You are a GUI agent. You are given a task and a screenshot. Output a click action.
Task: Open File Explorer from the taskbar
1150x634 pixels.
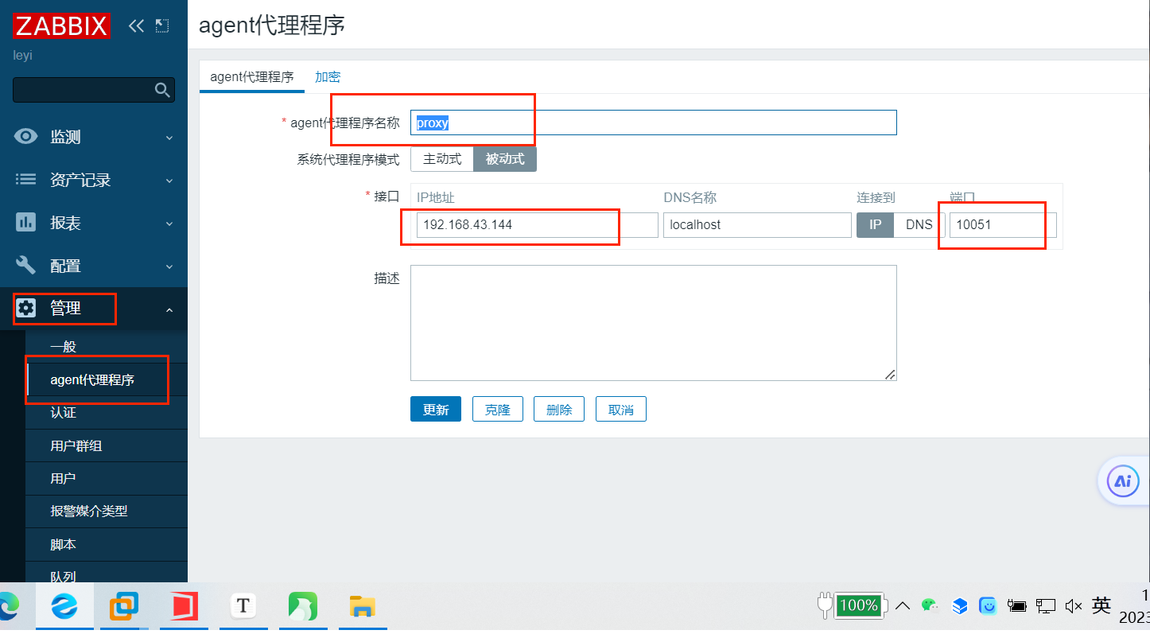click(363, 607)
